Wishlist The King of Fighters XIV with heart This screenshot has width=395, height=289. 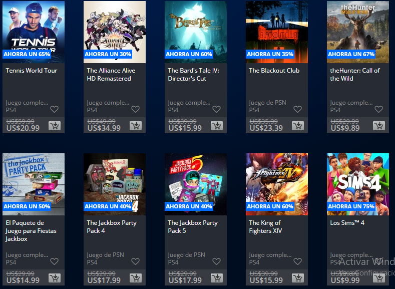298,261
